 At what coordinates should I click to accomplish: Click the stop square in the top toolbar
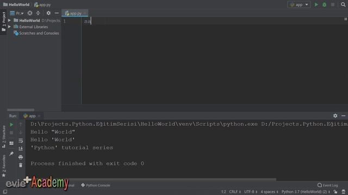click(333, 4)
